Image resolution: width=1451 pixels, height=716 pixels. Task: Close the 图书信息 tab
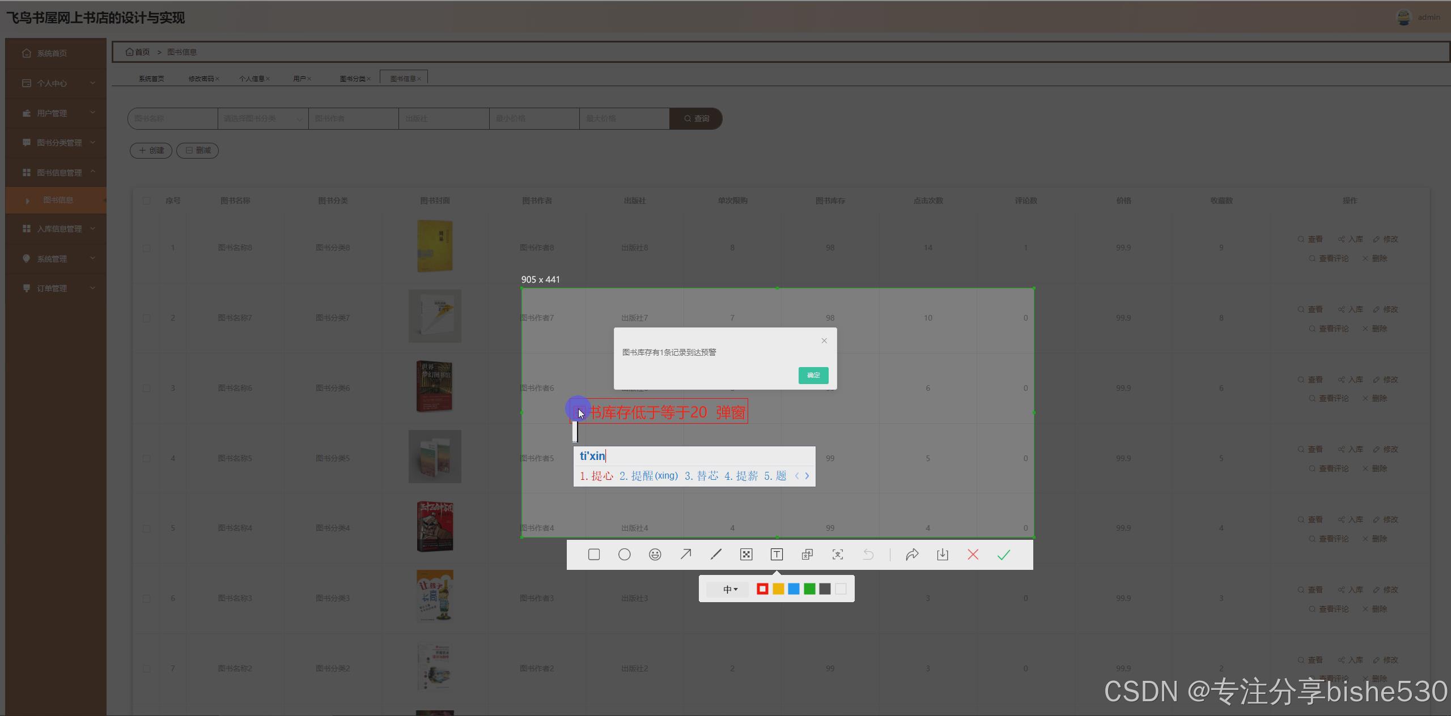[419, 79]
